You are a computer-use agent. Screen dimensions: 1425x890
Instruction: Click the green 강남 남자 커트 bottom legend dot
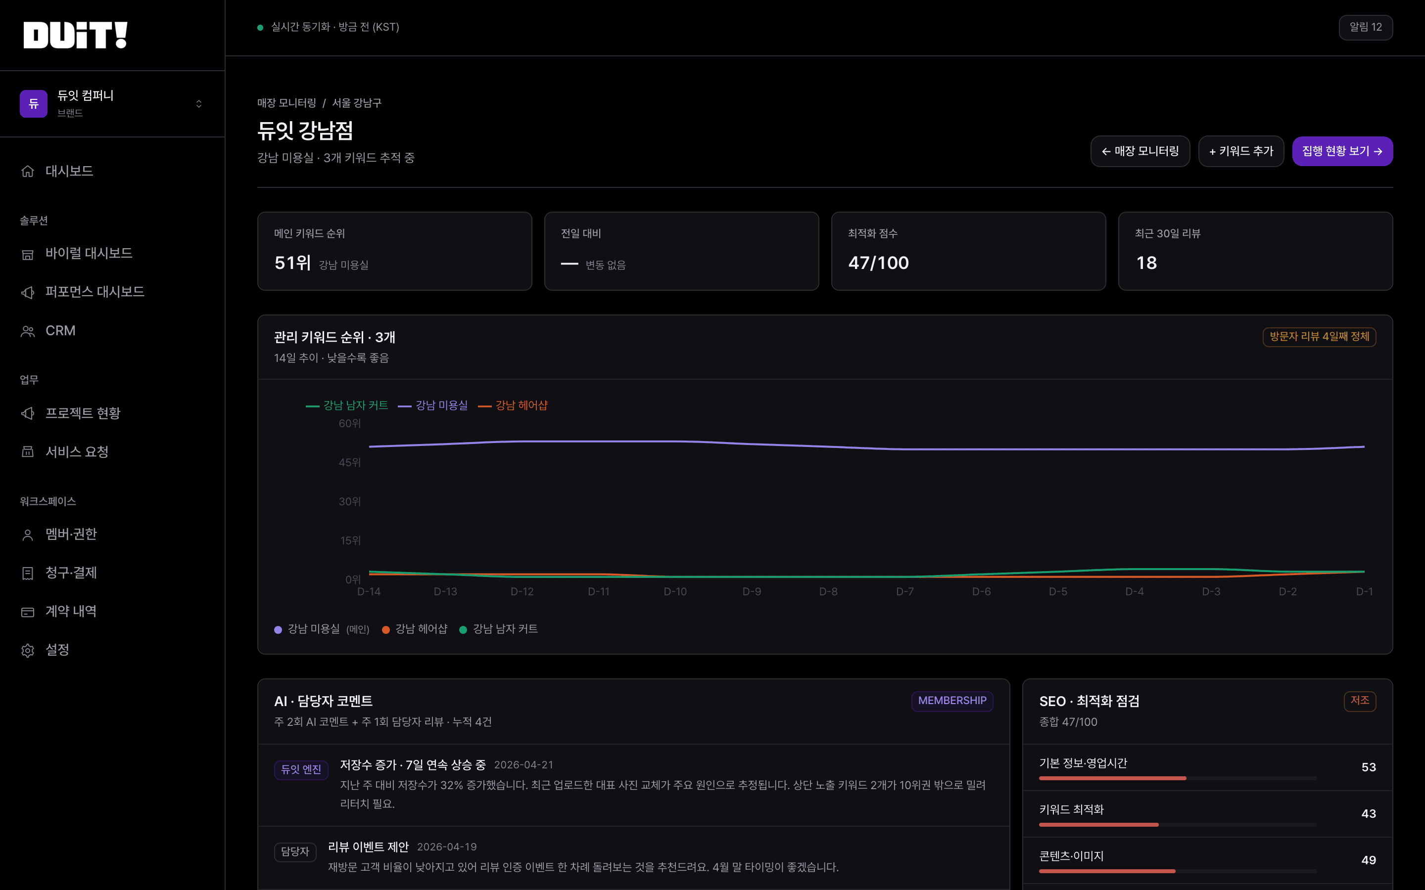[x=463, y=630]
